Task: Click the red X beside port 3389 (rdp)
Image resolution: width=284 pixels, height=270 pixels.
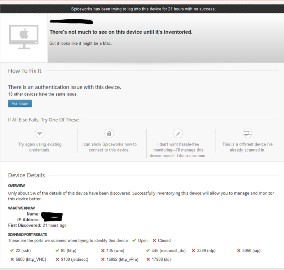Action: (194, 250)
